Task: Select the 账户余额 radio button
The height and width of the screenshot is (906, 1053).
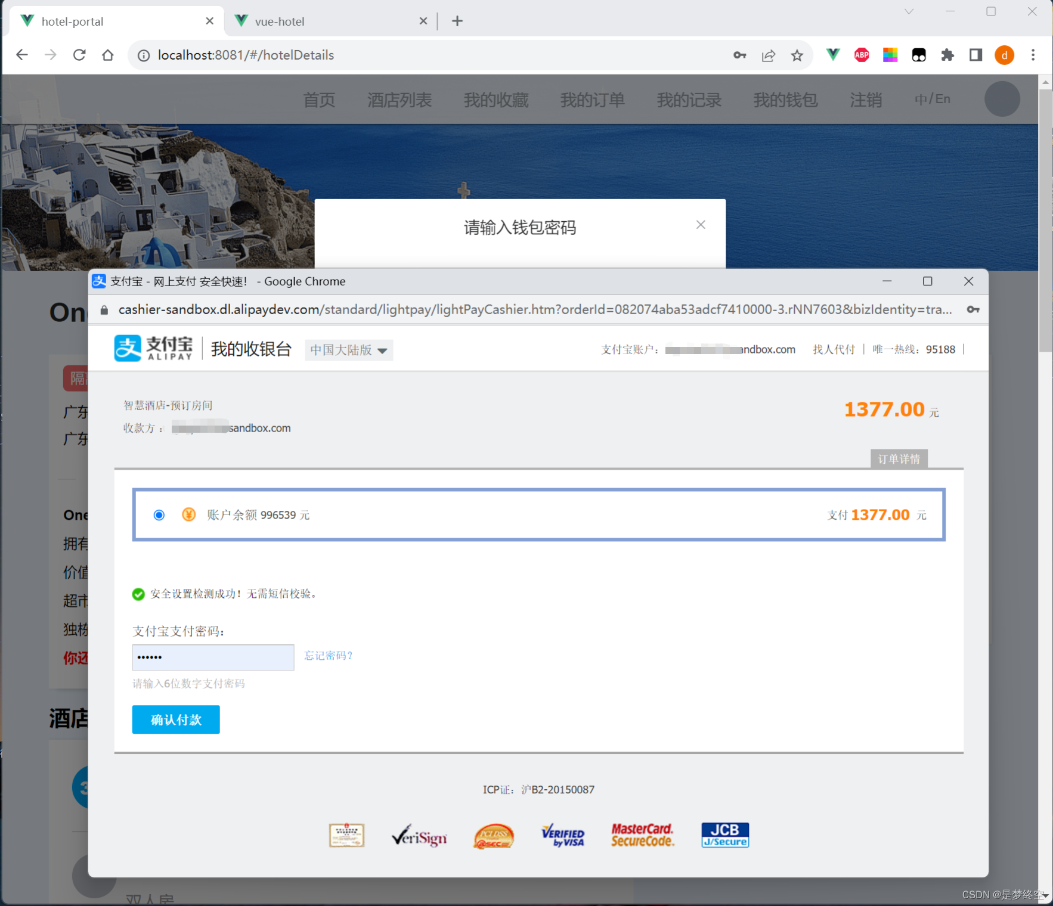Action: coord(159,515)
